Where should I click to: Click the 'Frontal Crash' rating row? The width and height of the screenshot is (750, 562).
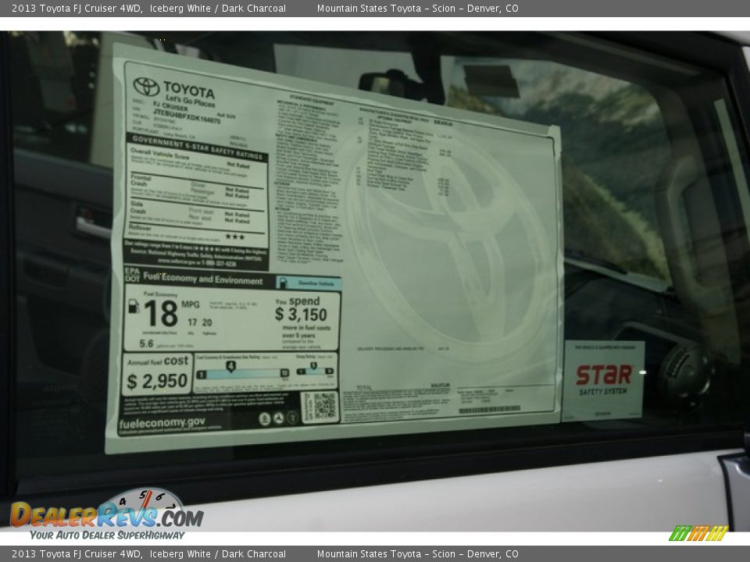[197, 189]
